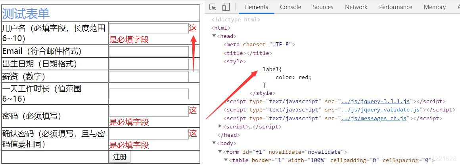Click the 'label{' selector text
The width and height of the screenshot is (460, 166).
pyautogui.click(x=272, y=69)
